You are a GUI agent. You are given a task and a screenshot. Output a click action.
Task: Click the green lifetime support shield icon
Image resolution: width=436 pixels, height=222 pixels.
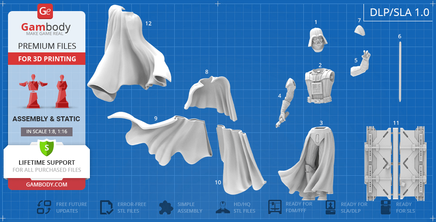point(46,147)
